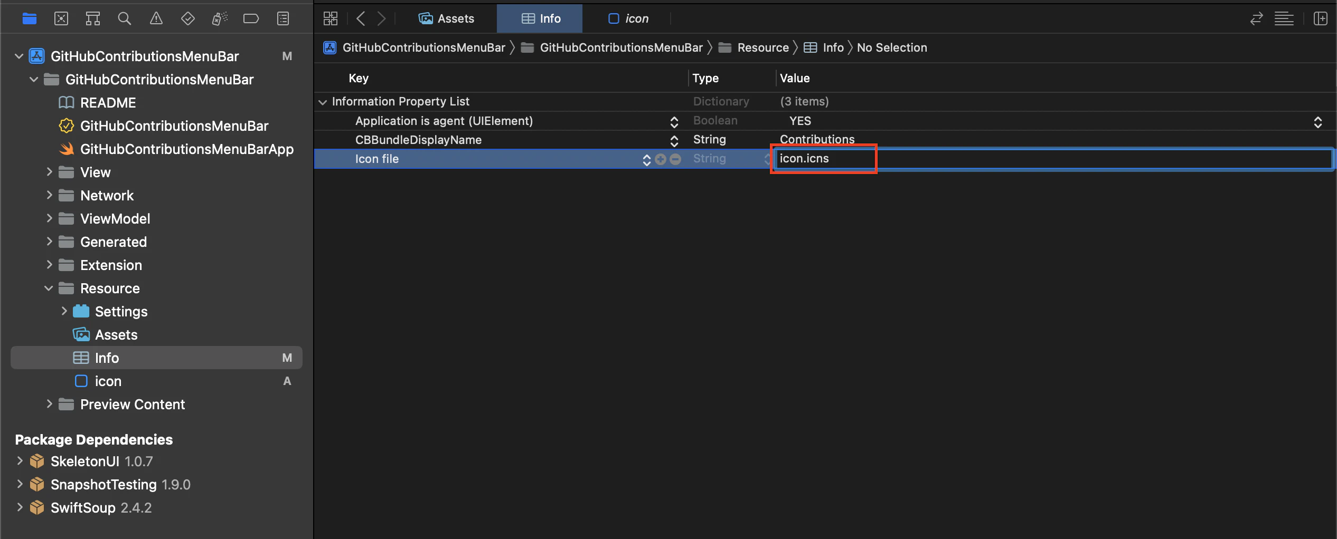Expand the Settings bundle
The image size is (1337, 539).
point(64,311)
